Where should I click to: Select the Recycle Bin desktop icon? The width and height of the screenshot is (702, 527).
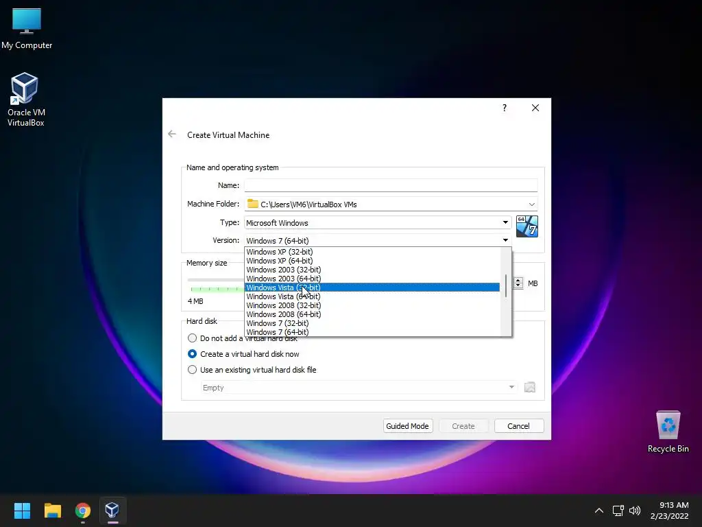tap(668, 432)
